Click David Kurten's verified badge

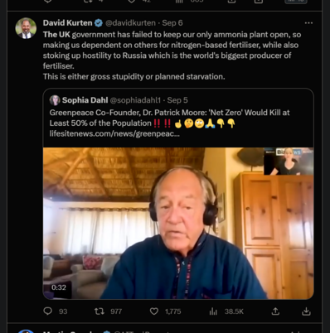99,23
